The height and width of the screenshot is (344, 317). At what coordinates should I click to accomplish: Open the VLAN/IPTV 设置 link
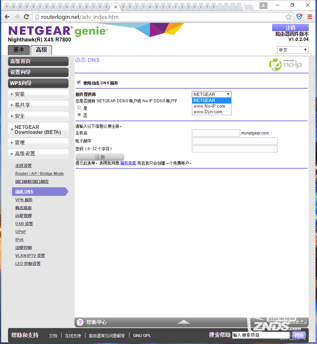pos(30,256)
